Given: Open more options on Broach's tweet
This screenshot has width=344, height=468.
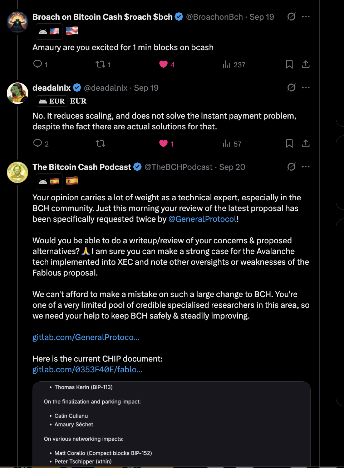Looking at the screenshot, I should click(306, 16).
